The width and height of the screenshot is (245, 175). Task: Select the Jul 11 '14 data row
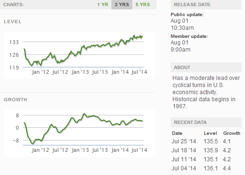[x=206, y=159]
